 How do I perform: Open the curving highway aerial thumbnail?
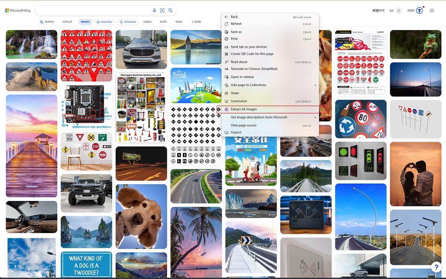(x=196, y=186)
